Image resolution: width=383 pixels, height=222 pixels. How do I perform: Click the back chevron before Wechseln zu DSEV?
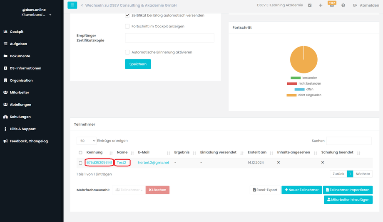(x=82, y=5)
